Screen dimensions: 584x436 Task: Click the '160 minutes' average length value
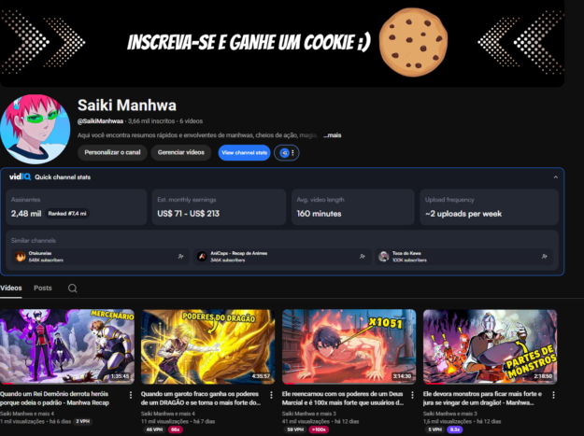point(319,214)
